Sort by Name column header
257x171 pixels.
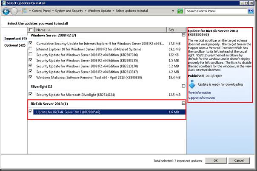point(100,30)
